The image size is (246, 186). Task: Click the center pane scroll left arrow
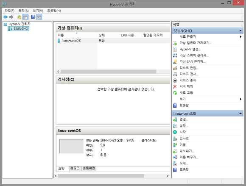(56, 176)
